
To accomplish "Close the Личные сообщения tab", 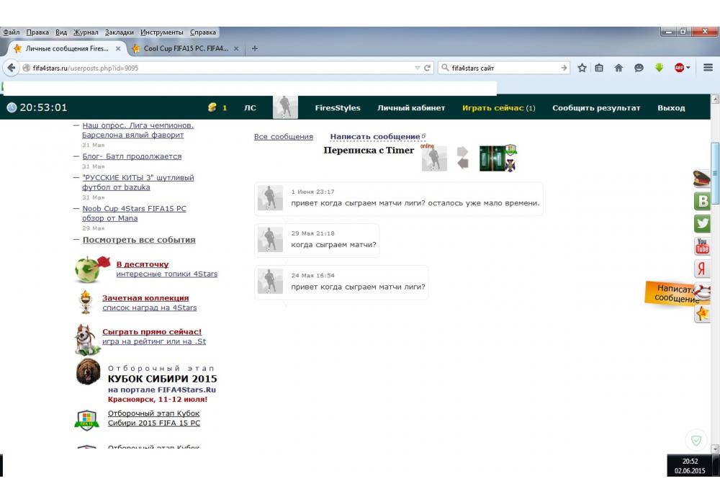I will [x=118, y=49].
